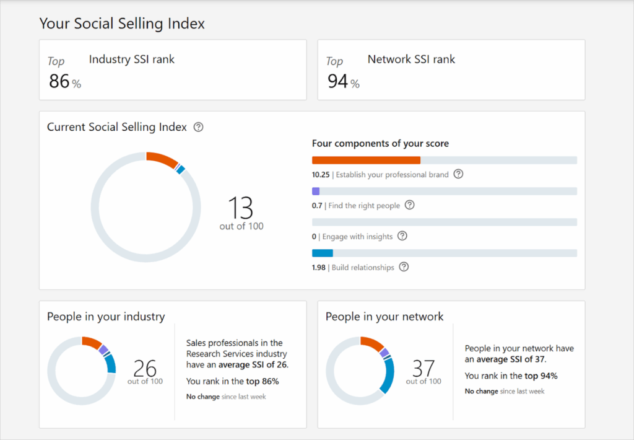
Task: Select the Industry SSI rank card
Action: [x=173, y=70]
